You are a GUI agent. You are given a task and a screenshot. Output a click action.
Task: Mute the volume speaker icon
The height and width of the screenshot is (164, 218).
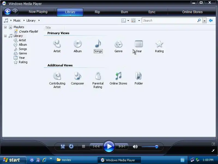(x=135, y=147)
